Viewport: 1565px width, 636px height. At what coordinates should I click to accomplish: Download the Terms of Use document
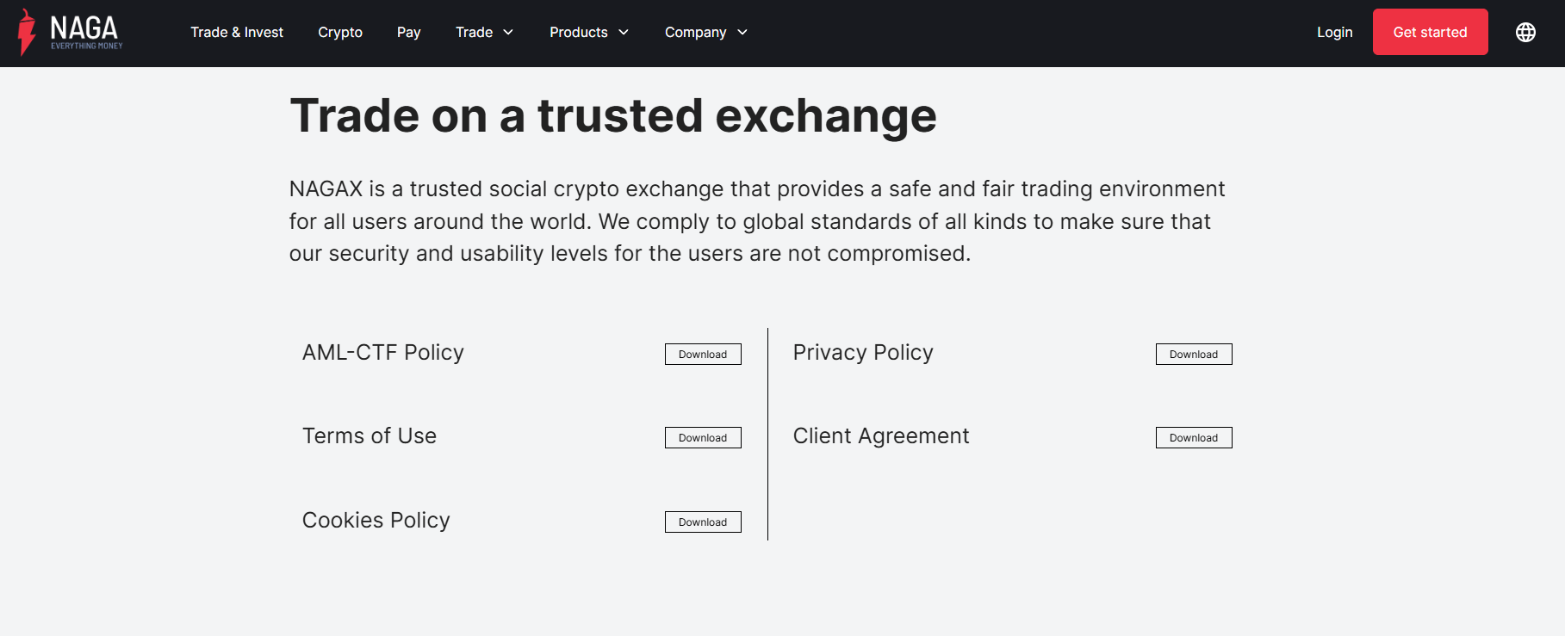pyautogui.click(x=703, y=437)
